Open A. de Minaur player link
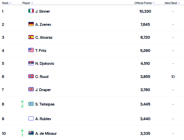Screen dimensions: 184x140 click(46, 134)
